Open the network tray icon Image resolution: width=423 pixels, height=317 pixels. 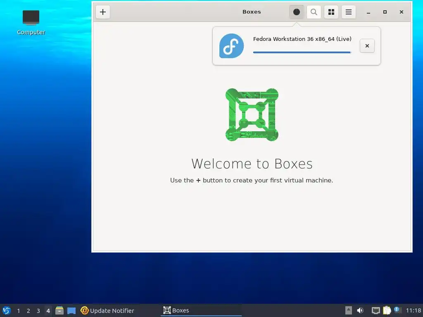[x=375, y=310]
